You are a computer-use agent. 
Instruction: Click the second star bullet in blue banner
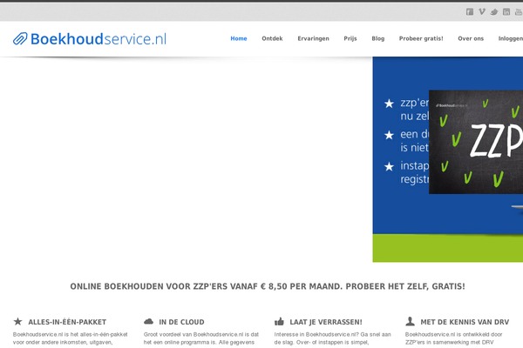(x=389, y=135)
